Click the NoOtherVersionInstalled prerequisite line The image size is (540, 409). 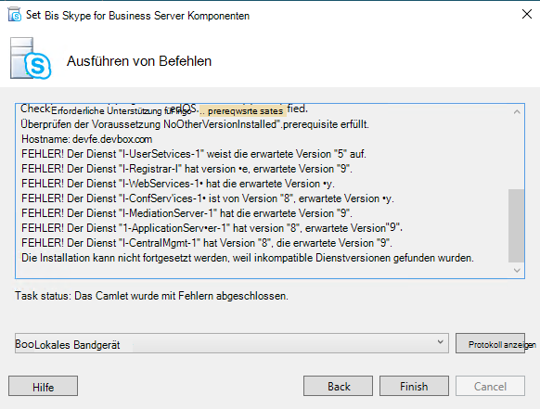195,124
